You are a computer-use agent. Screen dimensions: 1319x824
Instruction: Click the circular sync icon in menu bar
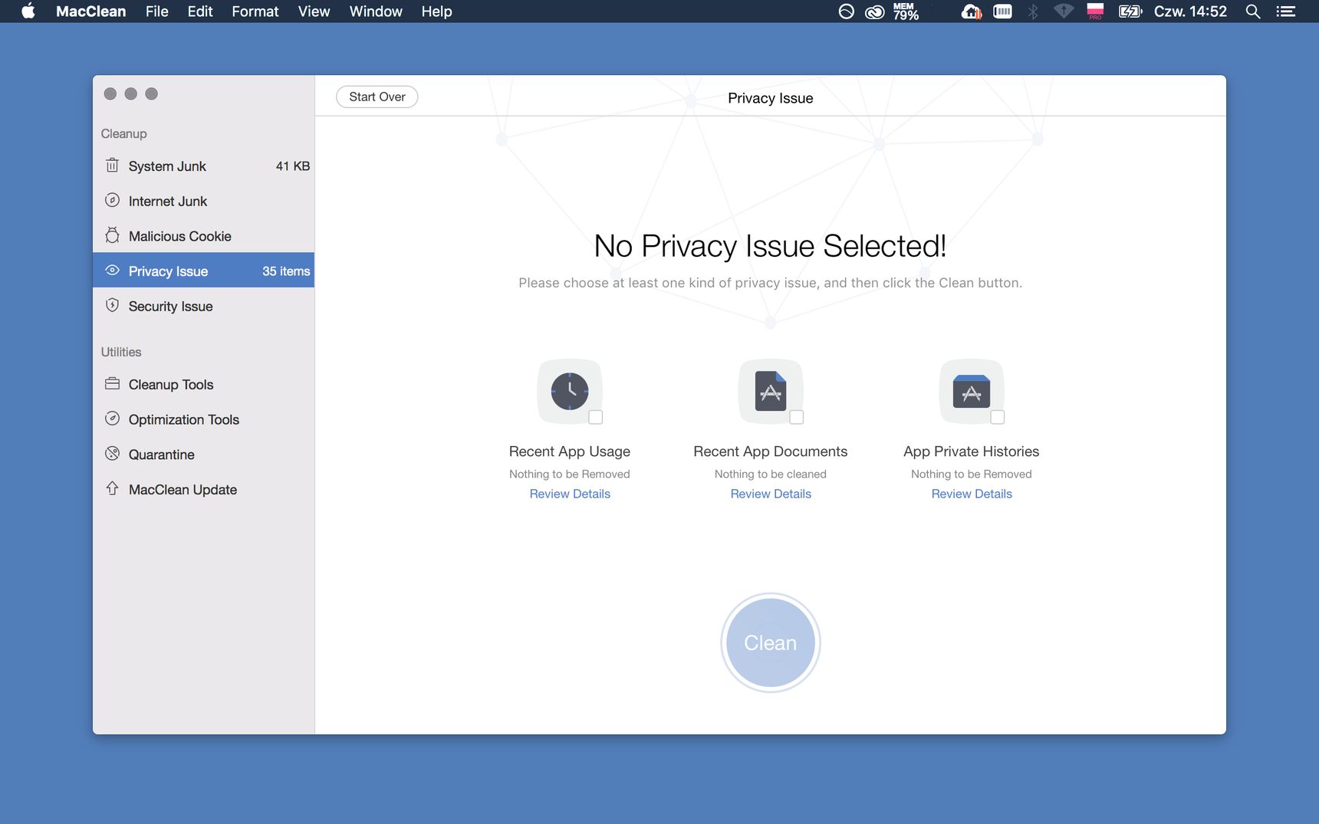point(846,11)
